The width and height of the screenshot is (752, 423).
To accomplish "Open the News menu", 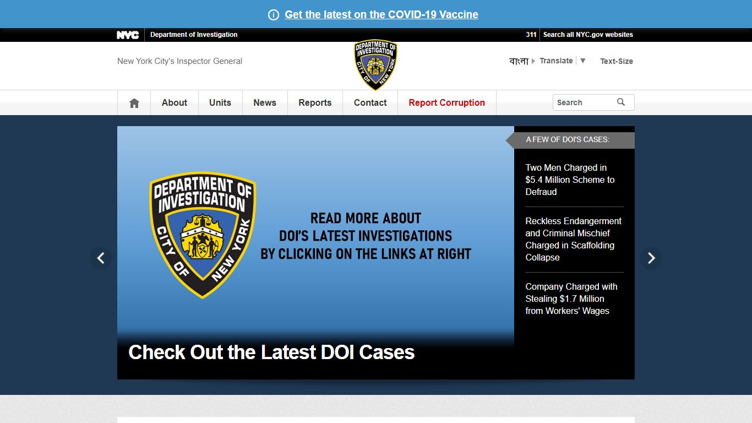I will tap(265, 102).
